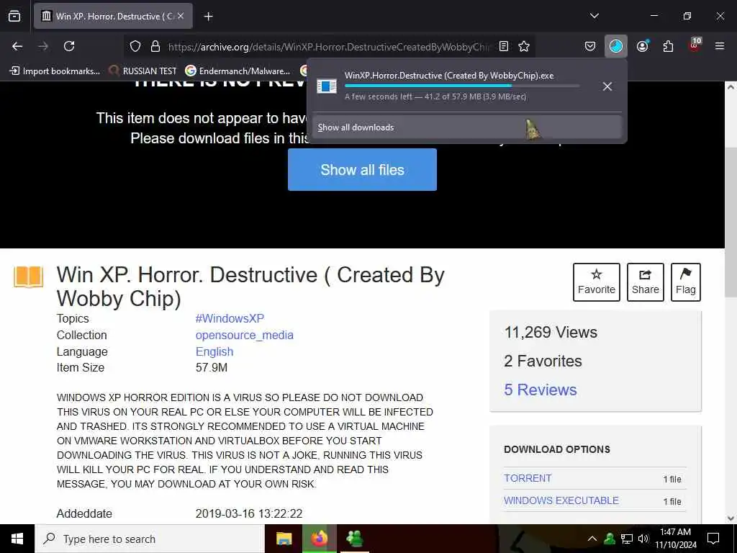Go back using the back arrow
Screen dimensions: 737x553
[x=17, y=46]
